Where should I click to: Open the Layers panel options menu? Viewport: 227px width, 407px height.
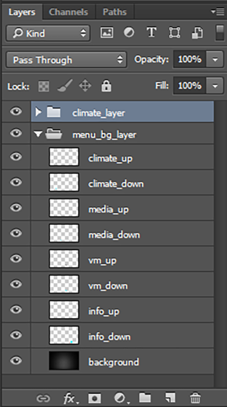pos(217,12)
